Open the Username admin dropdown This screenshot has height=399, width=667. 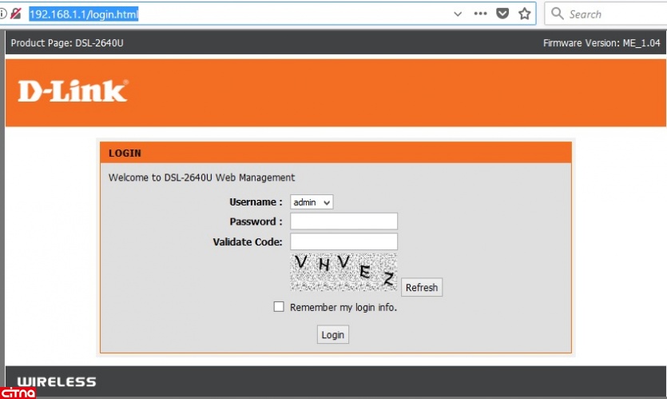(x=312, y=203)
